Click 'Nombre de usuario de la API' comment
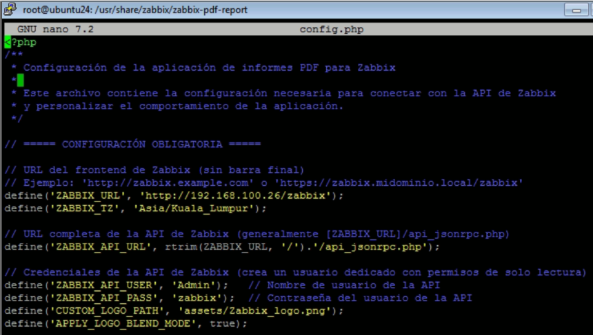593x335 pixels. (344, 285)
